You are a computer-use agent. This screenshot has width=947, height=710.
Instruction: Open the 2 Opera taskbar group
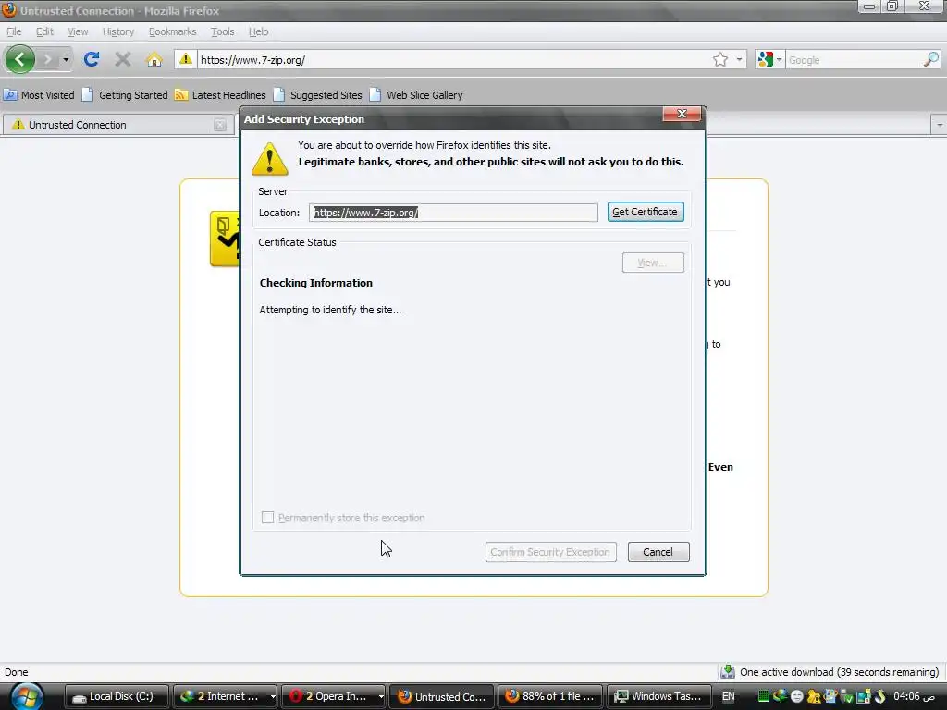pos(333,696)
